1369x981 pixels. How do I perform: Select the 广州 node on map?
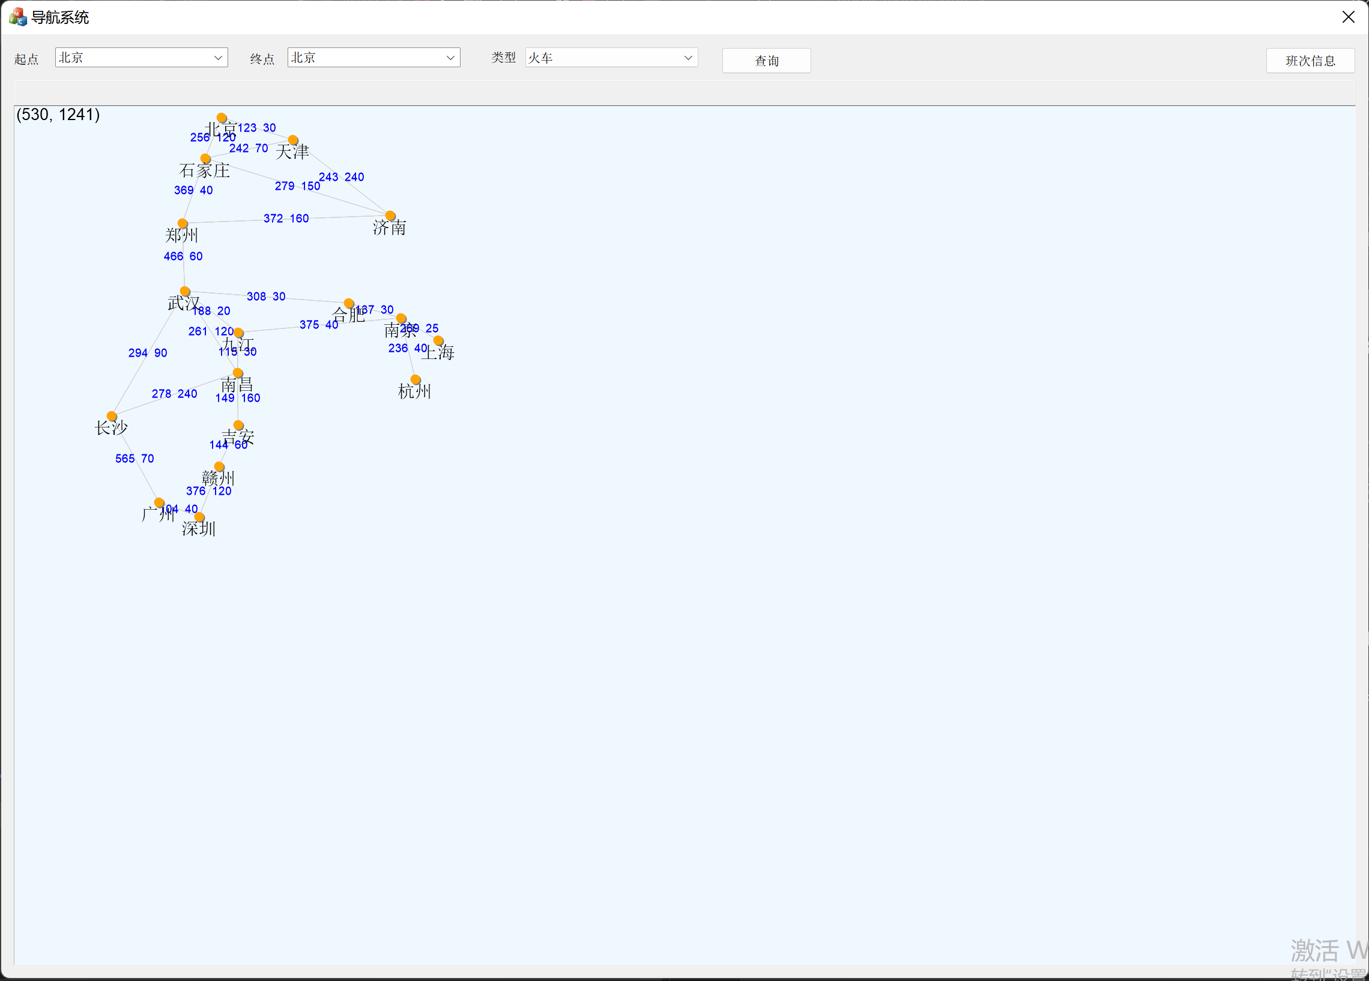tap(159, 503)
